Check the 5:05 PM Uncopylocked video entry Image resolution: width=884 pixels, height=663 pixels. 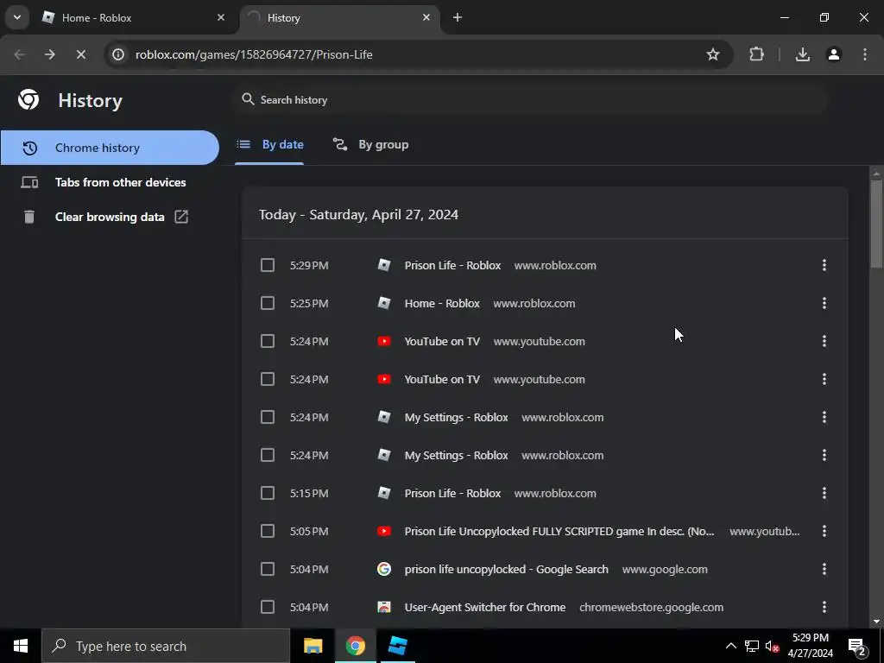(x=268, y=531)
